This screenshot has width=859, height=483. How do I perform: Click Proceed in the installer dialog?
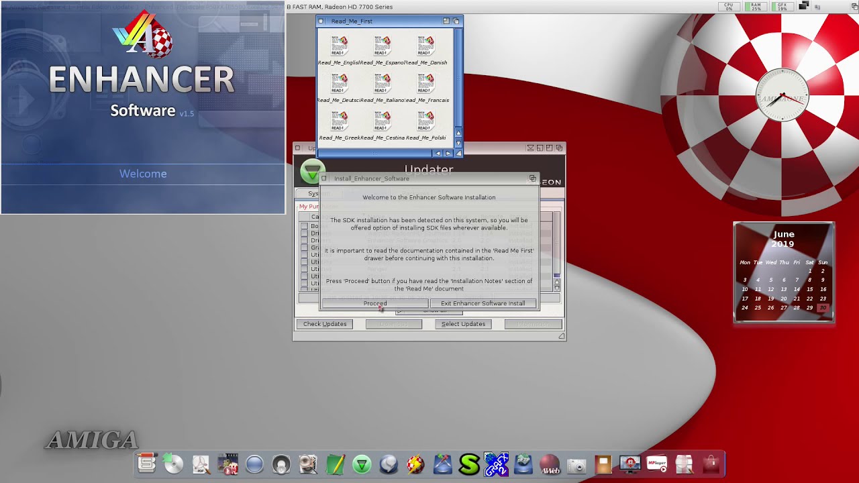375,303
